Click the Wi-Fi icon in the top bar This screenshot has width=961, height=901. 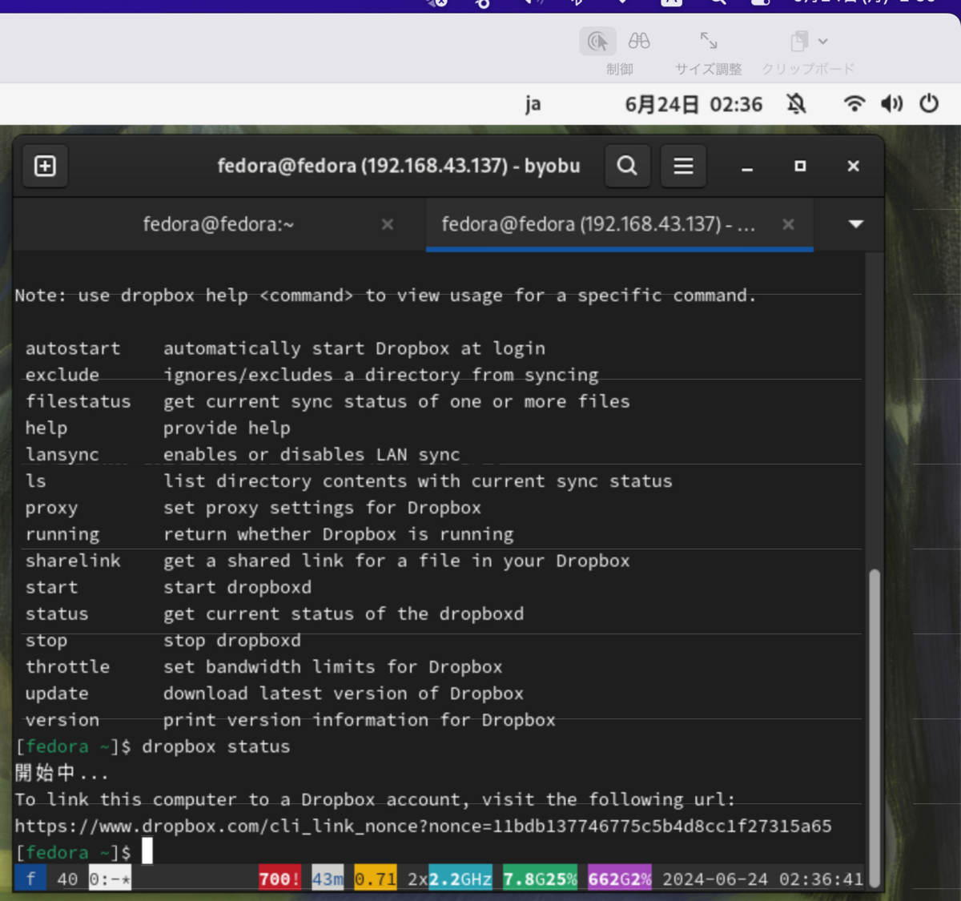854,103
